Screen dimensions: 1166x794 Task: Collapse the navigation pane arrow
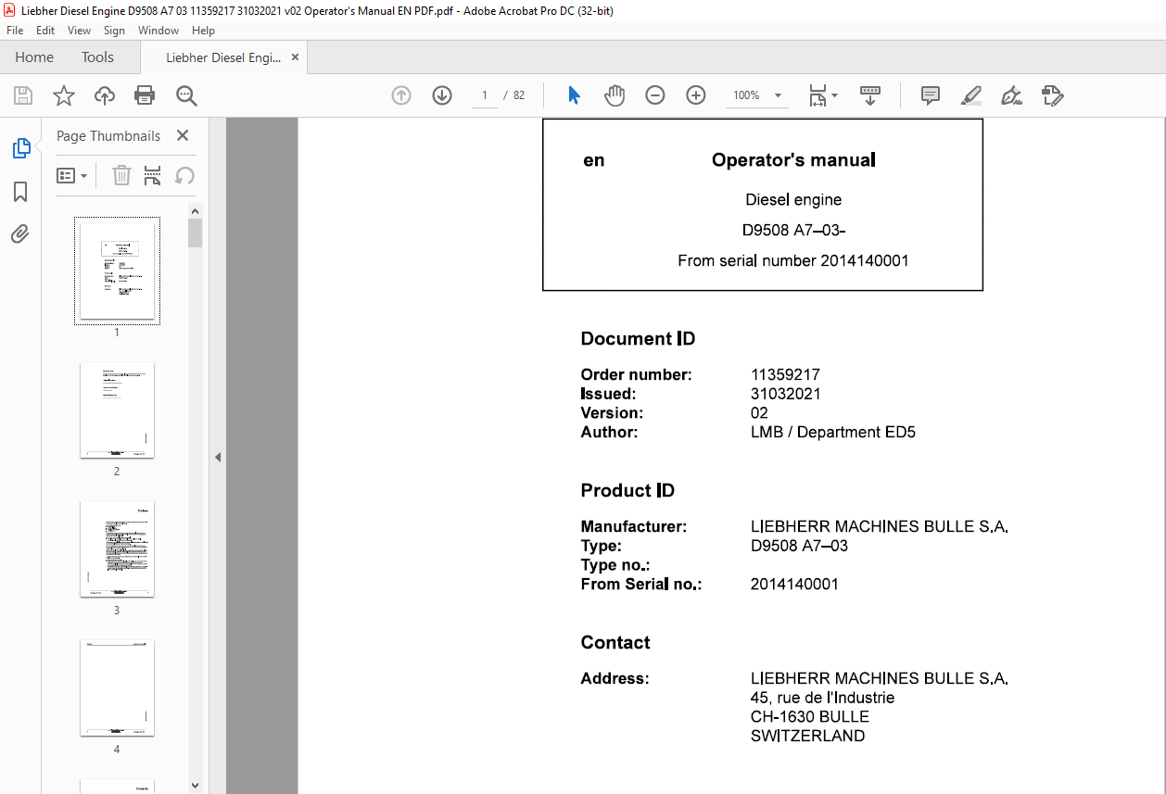[217, 457]
